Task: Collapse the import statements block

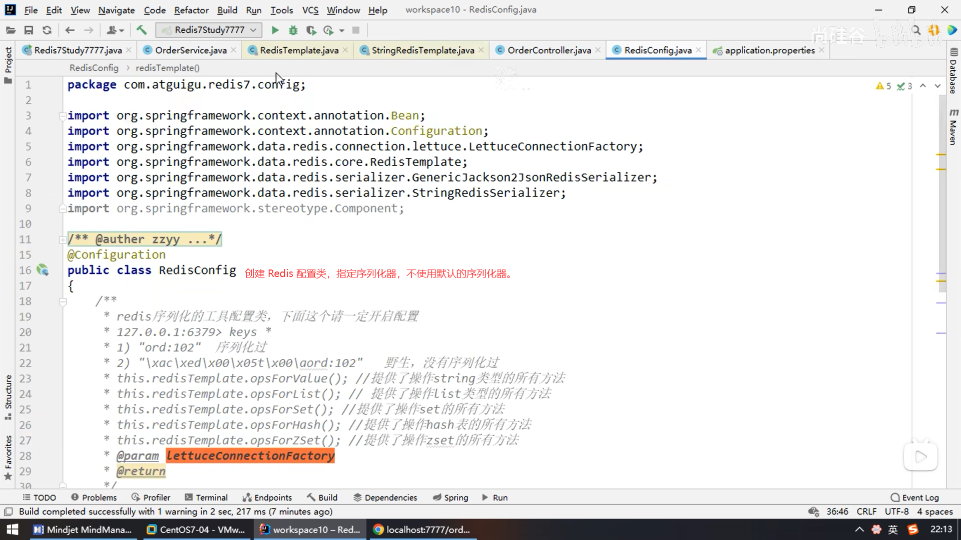Action: (x=63, y=116)
